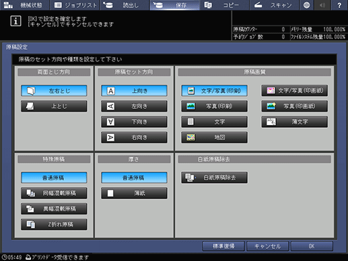Select 同幅混載原稿 mixed original

click(x=54, y=193)
